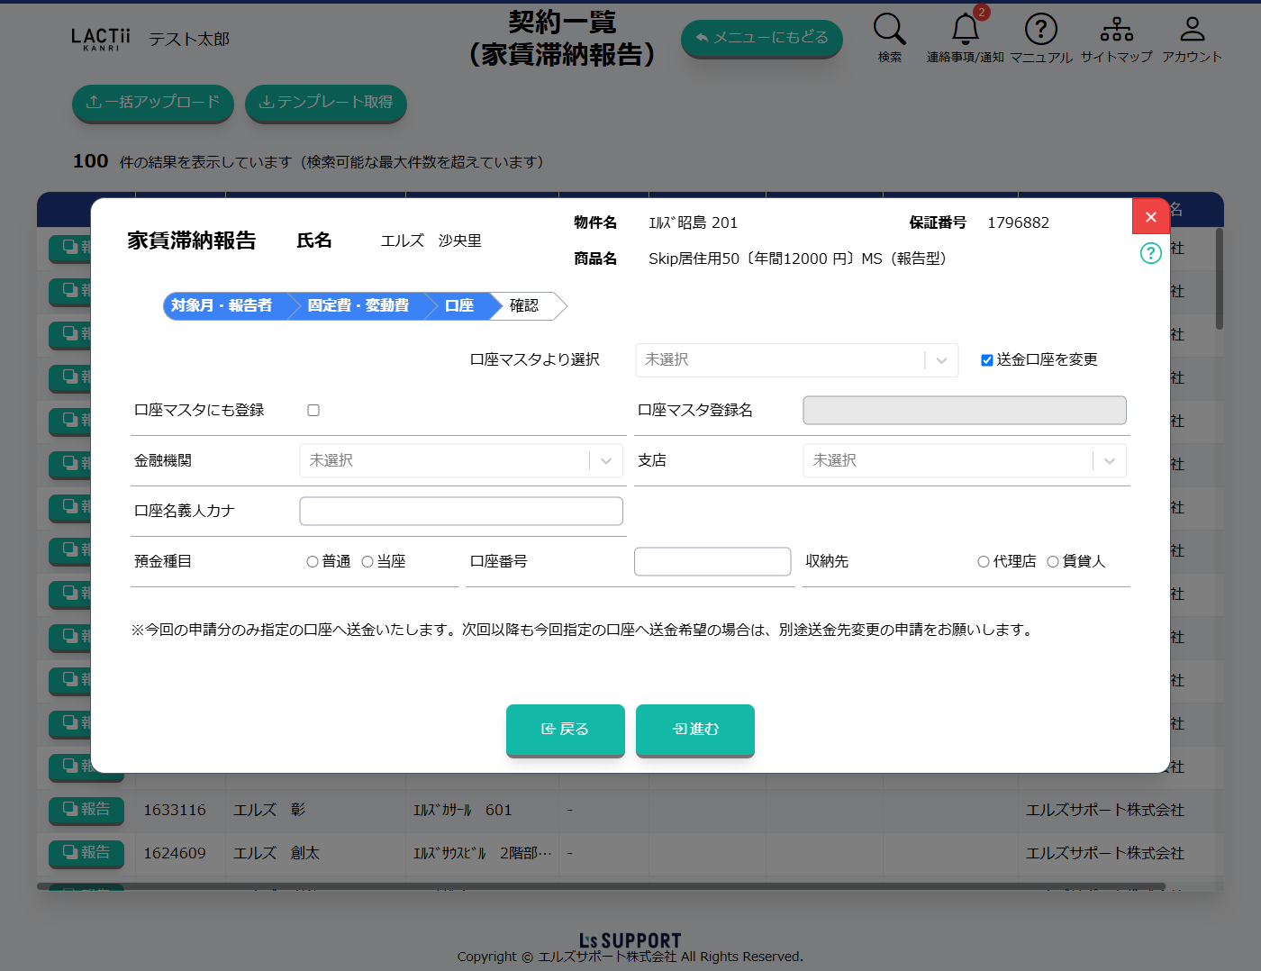Go to the 固定費・変動費 step

click(358, 306)
